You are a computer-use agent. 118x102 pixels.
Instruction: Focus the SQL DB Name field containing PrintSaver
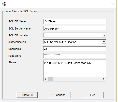pos(75,21)
